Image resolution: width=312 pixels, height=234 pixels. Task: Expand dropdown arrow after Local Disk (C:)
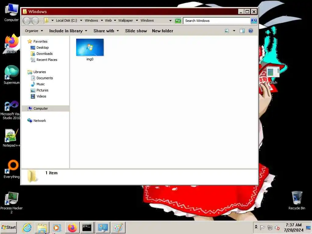point(81,20)
